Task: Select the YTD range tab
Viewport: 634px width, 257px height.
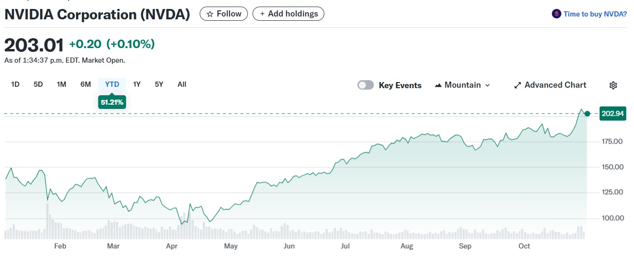Action: 112,84
